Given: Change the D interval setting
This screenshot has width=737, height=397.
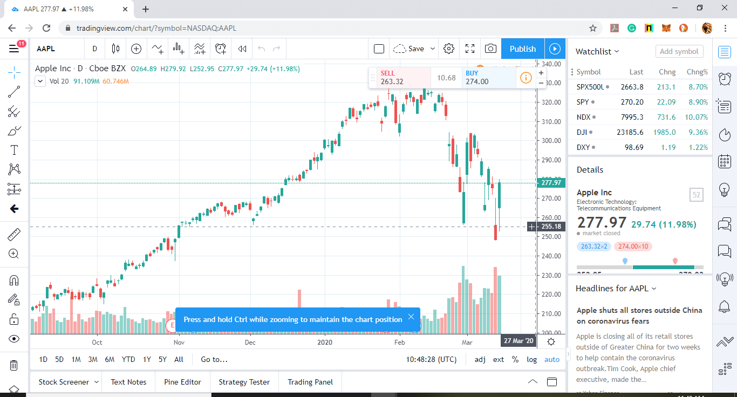Looking at the screenshot, I should tap(94, 49).
